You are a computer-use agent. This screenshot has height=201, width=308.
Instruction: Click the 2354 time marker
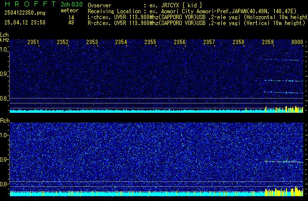tap(121, 42)
